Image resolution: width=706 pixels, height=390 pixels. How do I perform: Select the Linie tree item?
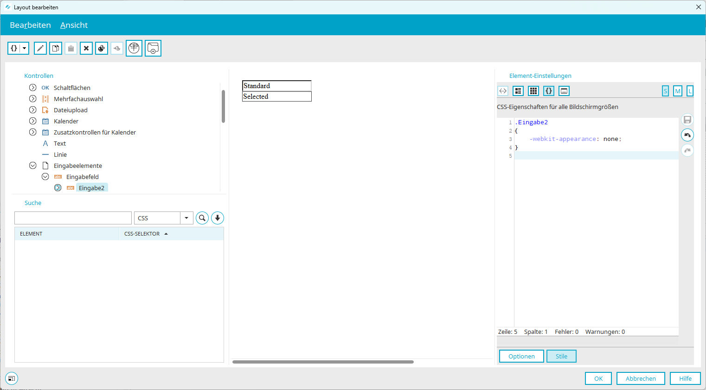[60, 154]
